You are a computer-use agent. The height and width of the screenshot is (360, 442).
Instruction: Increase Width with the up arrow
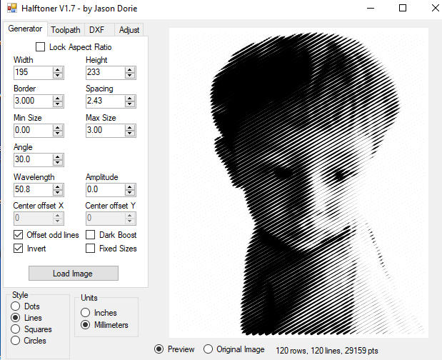[58, 69]
